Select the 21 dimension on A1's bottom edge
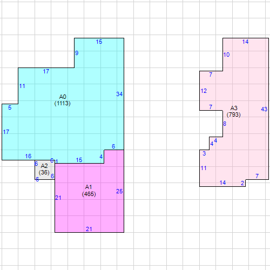The width and height of the screenshot is (270, 270). pyautogui.click(x=89, y=229)
